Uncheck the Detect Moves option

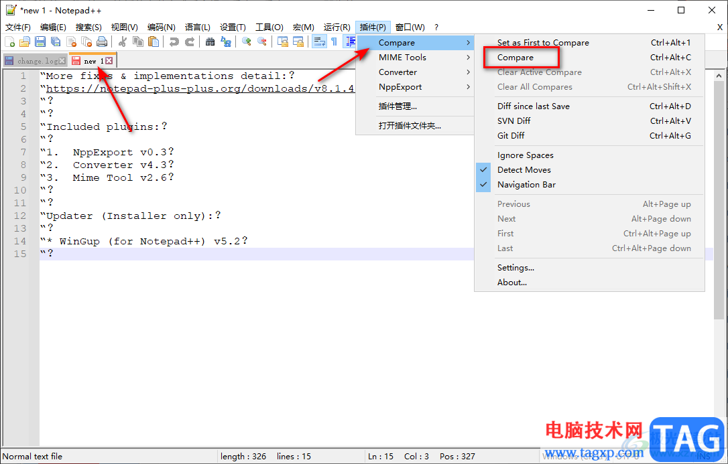pos(589,170)
